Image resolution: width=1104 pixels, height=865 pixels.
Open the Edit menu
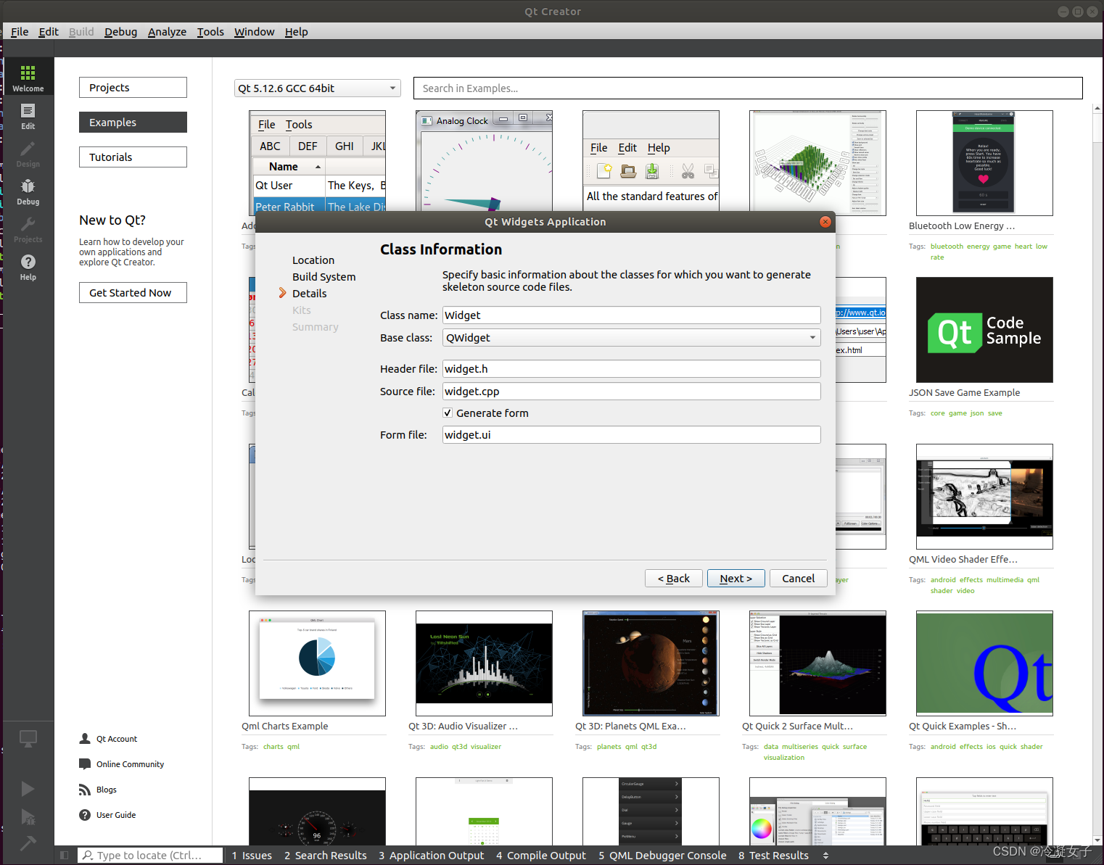(x=49, y=31)
